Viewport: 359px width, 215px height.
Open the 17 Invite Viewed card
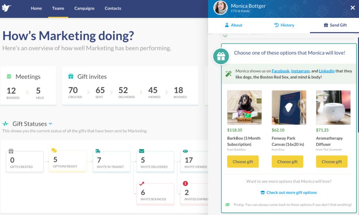click(194, 162)
